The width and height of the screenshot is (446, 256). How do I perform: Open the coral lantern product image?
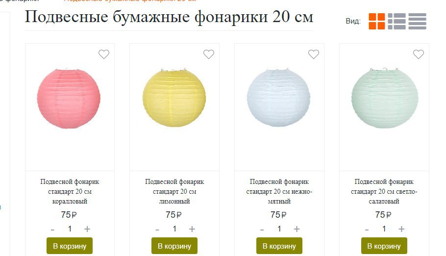point(69,98)
